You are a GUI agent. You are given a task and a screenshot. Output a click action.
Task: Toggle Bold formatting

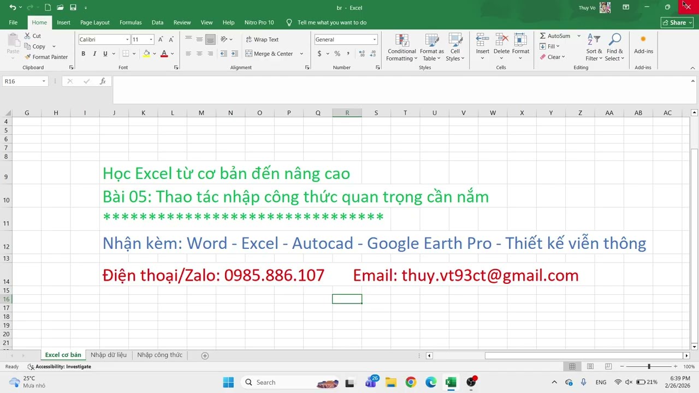(83, 53)
